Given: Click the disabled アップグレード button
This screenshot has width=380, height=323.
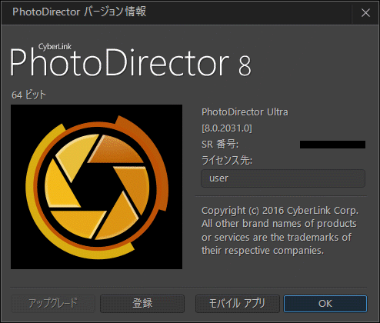Looking at the screenshot, I should [53, 304].
